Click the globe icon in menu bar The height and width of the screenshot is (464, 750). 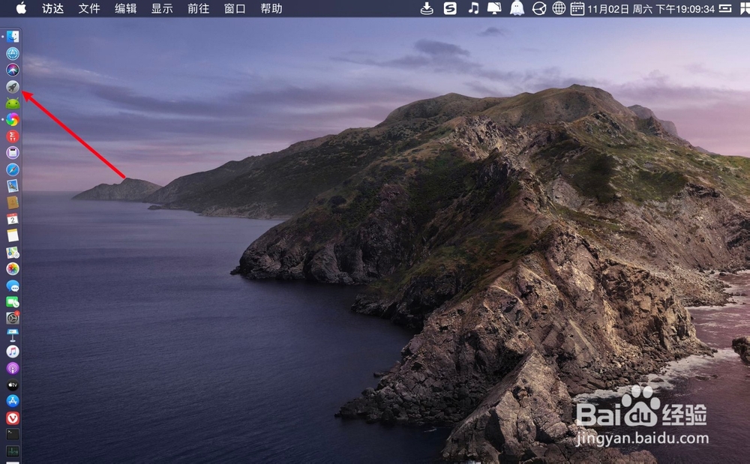point(559,8)
